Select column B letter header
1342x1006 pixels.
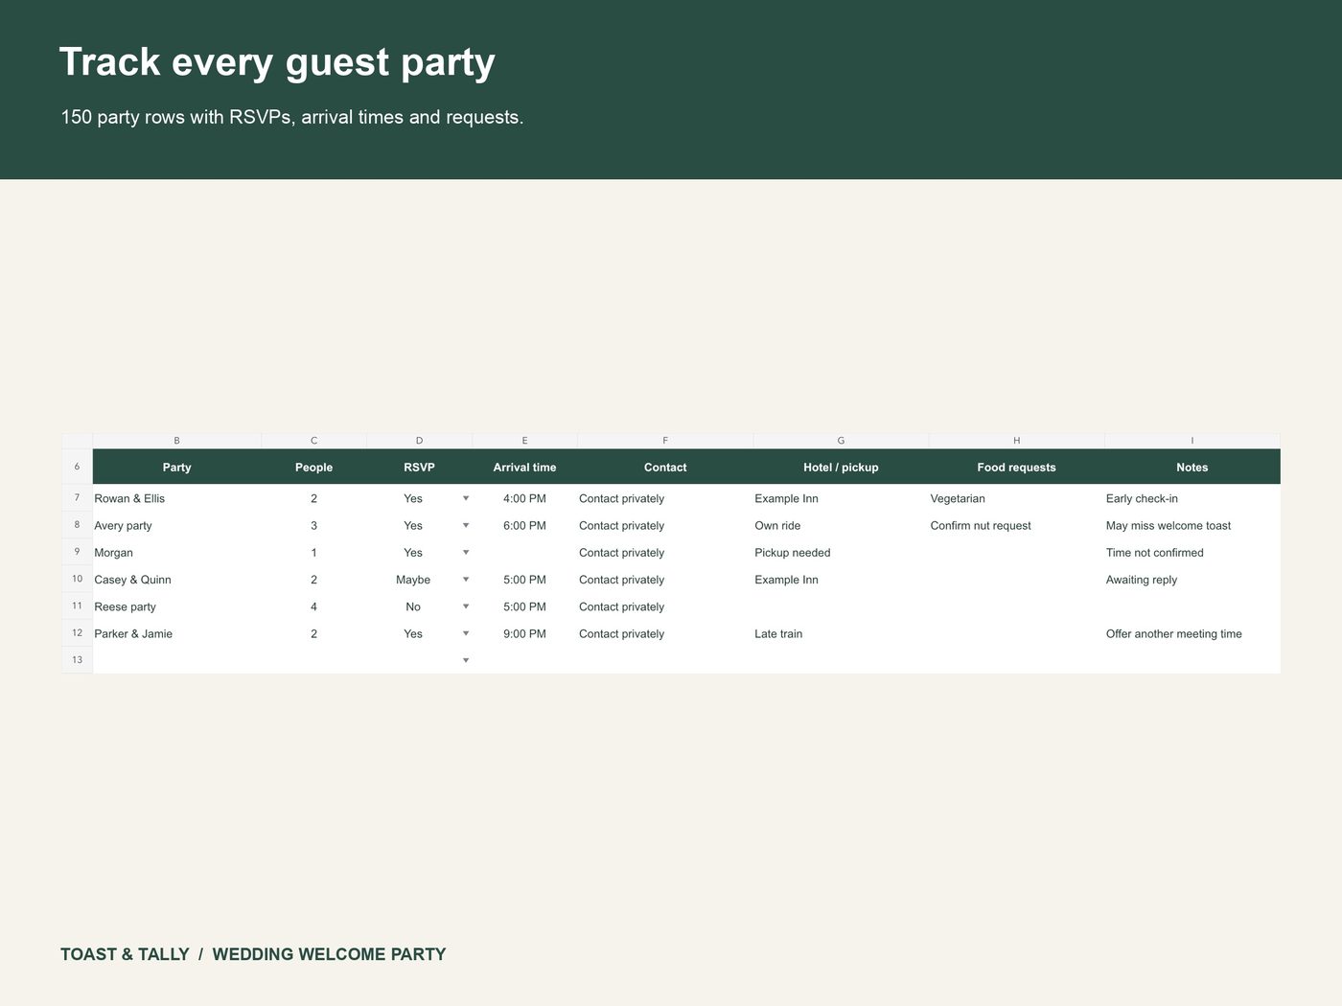point(176,441)
